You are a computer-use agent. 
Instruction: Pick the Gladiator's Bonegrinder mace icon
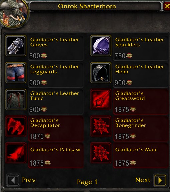(101, 126)
